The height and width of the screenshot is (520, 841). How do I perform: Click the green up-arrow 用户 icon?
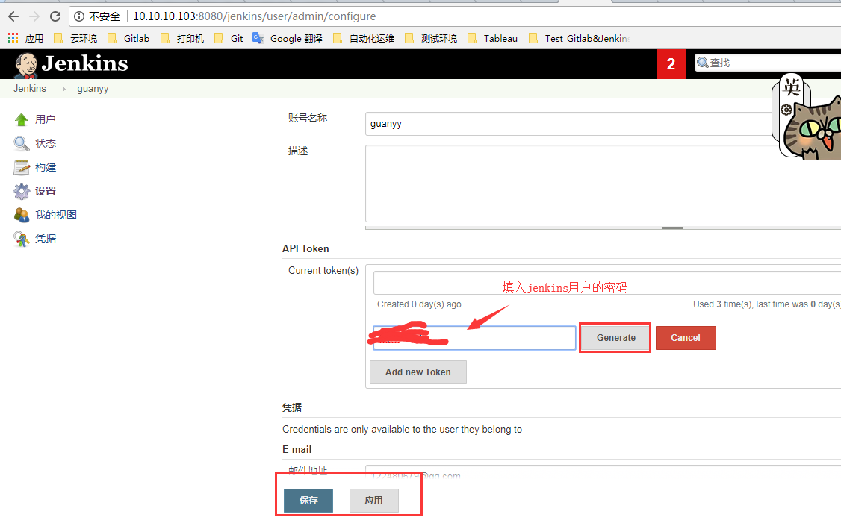pyautogui.click(x=22, y=119)
